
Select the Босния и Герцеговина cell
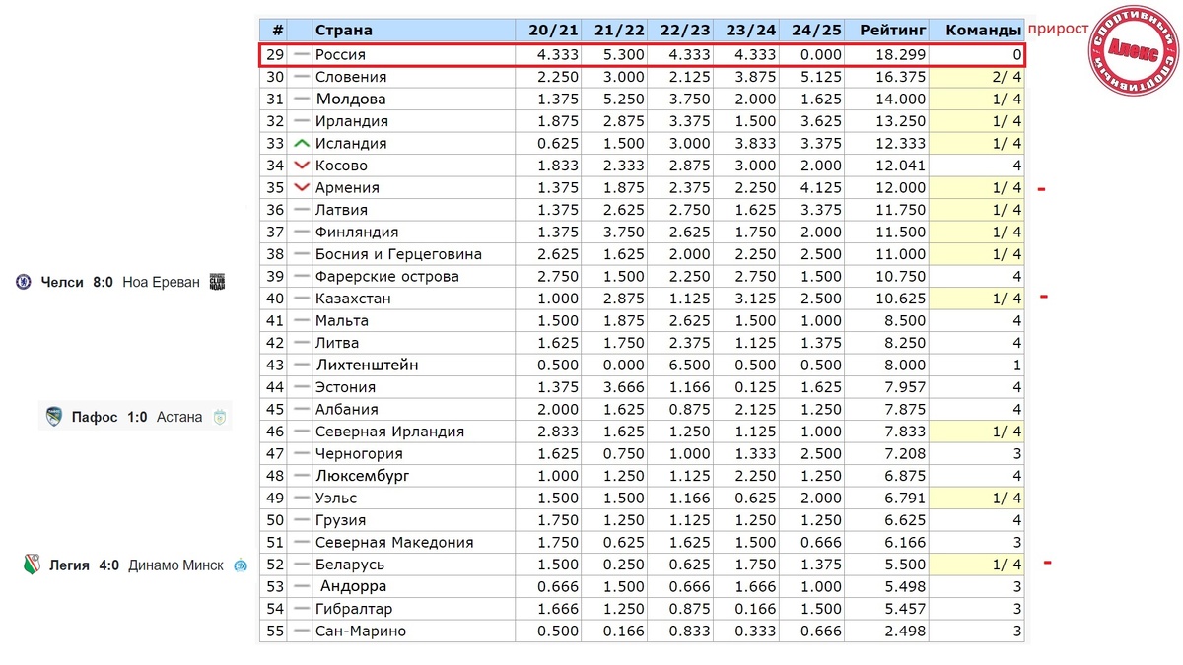pos(414,254)
